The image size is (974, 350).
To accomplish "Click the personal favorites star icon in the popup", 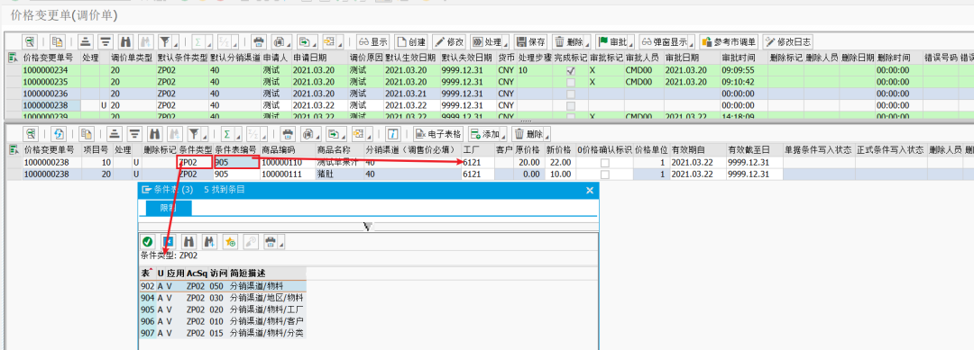I will click(231, 242).
